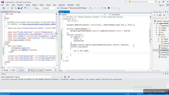This screenshot has height=95, width=169.
Task: Collapse the onsuccess function outline toggle
Action: 62,47
